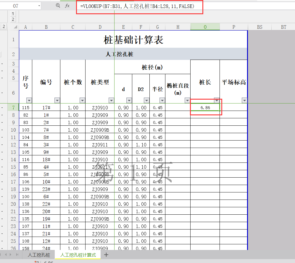Switch to the 人工挖孔桩 sheet tab
Screen dimensions: 295x263
tap(39, 255)
